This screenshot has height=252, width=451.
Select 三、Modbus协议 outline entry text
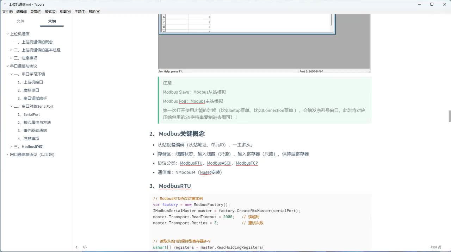coord(28,147)
